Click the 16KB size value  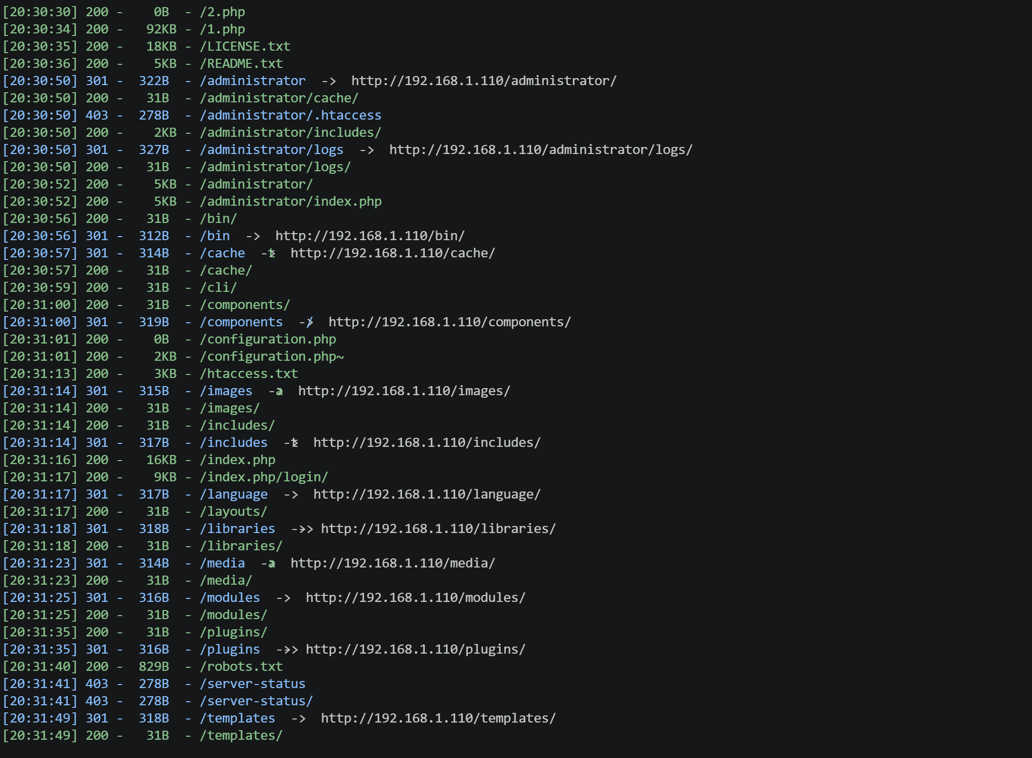click(162, 460)
